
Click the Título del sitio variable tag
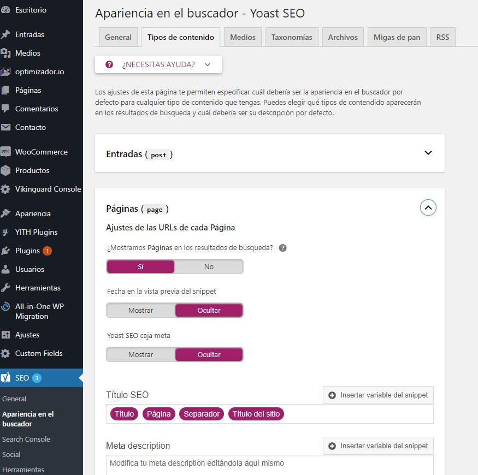tap(256, 414)
